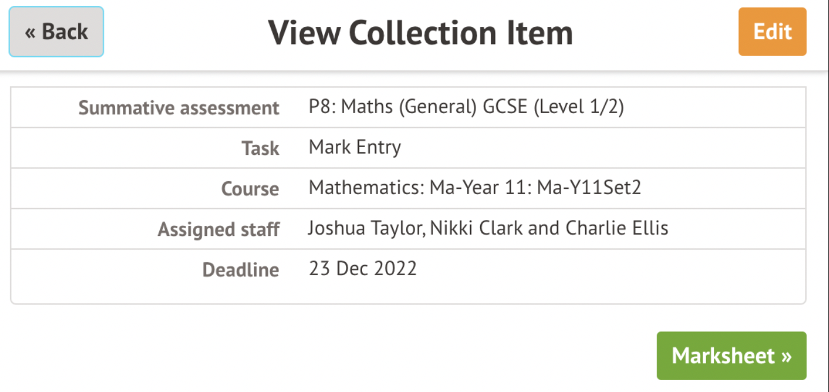Select the Task field label
Screen dimensions: 829x392
(x=260, y=148)
